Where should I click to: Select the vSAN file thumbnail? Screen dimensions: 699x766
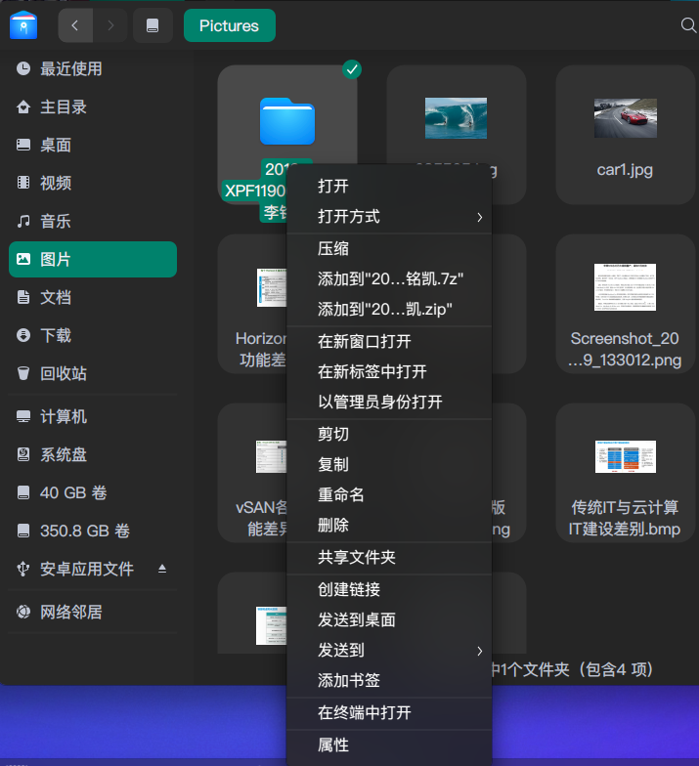coord(271,457)
